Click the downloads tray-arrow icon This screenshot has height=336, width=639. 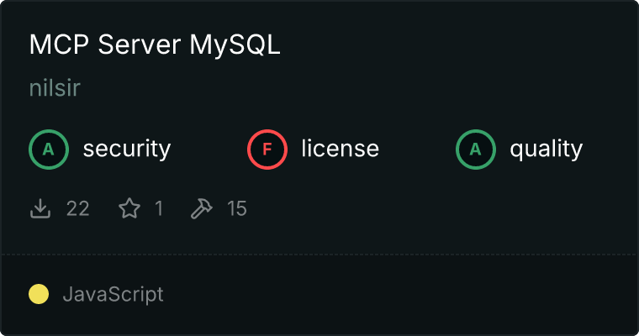tap(40, 208)
